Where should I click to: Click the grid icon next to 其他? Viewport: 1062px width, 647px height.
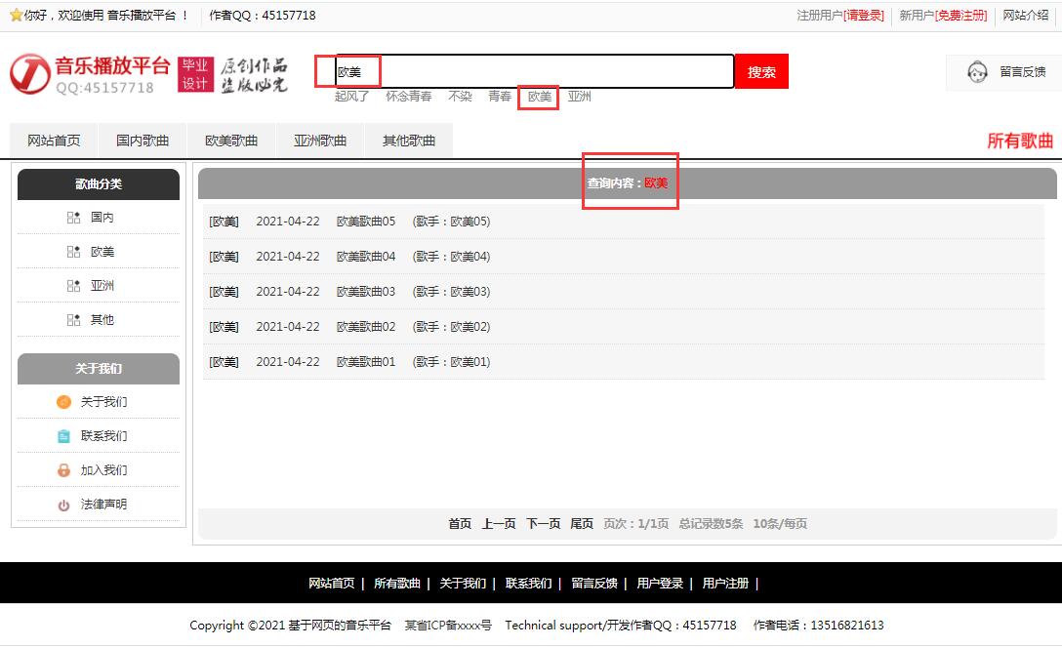point(74,319)
